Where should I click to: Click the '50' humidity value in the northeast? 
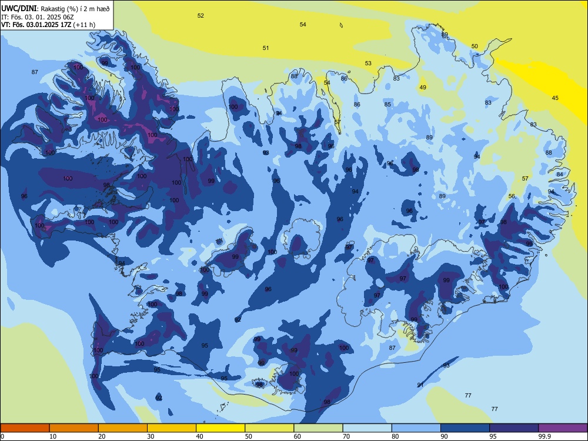tap(475, 46)
